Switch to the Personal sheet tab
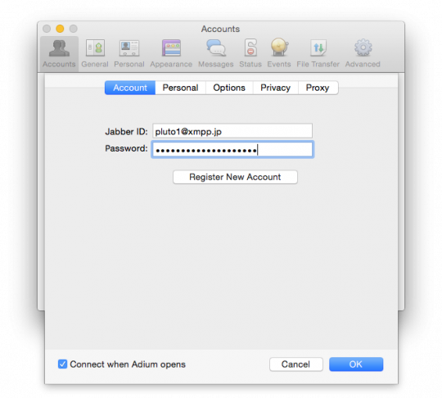This screenshot has height=398, width=442. tap(180, 88)
